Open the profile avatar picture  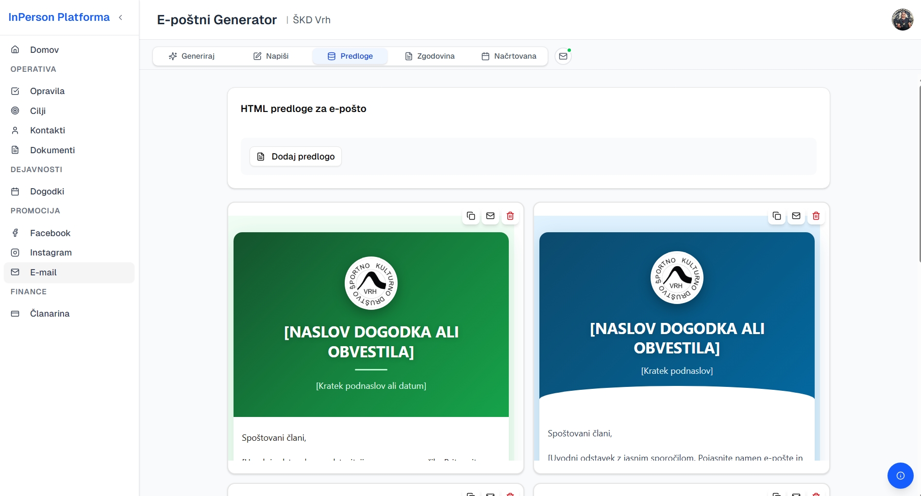pyautogui.click(x=903, y=19)
